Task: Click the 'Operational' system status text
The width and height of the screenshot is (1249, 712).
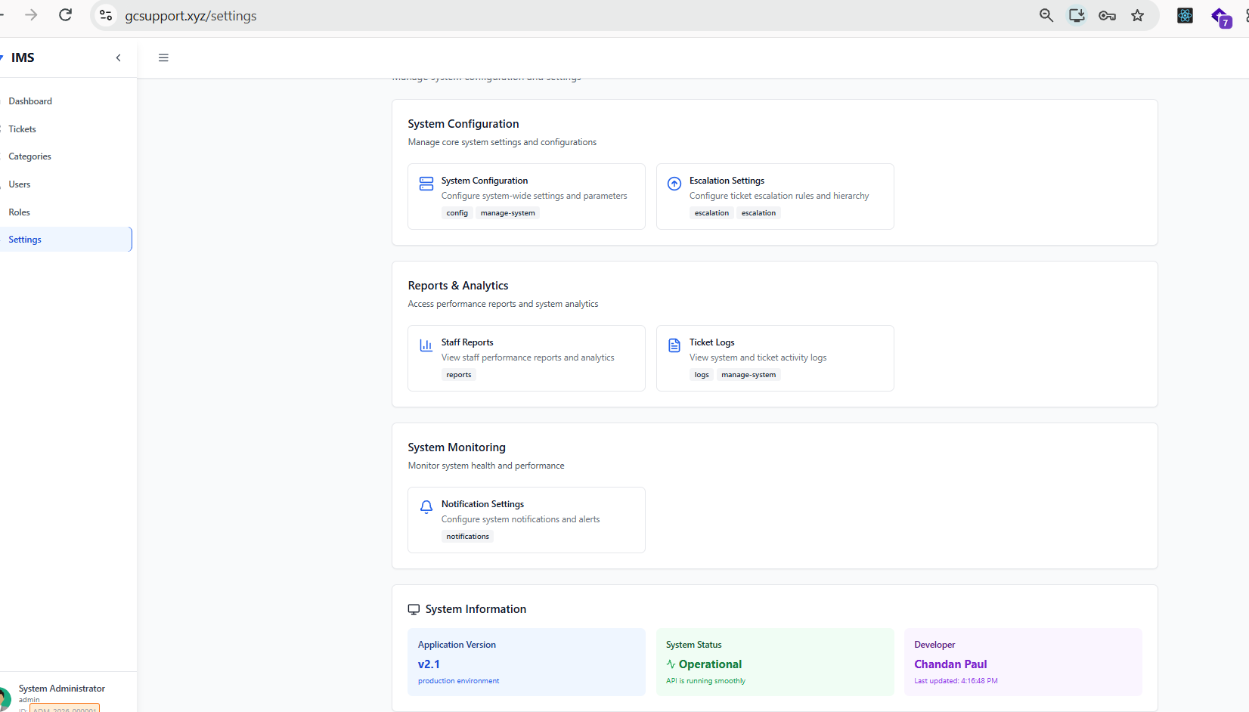Action: click(710, 664)
